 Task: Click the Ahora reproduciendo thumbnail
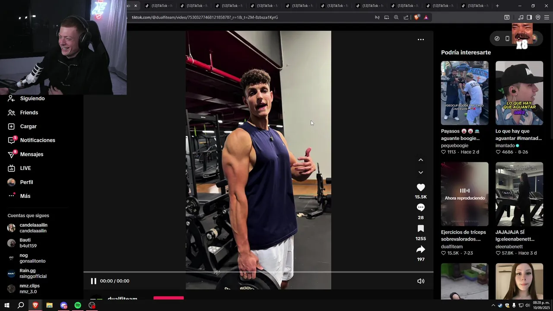tap(464, 194)
